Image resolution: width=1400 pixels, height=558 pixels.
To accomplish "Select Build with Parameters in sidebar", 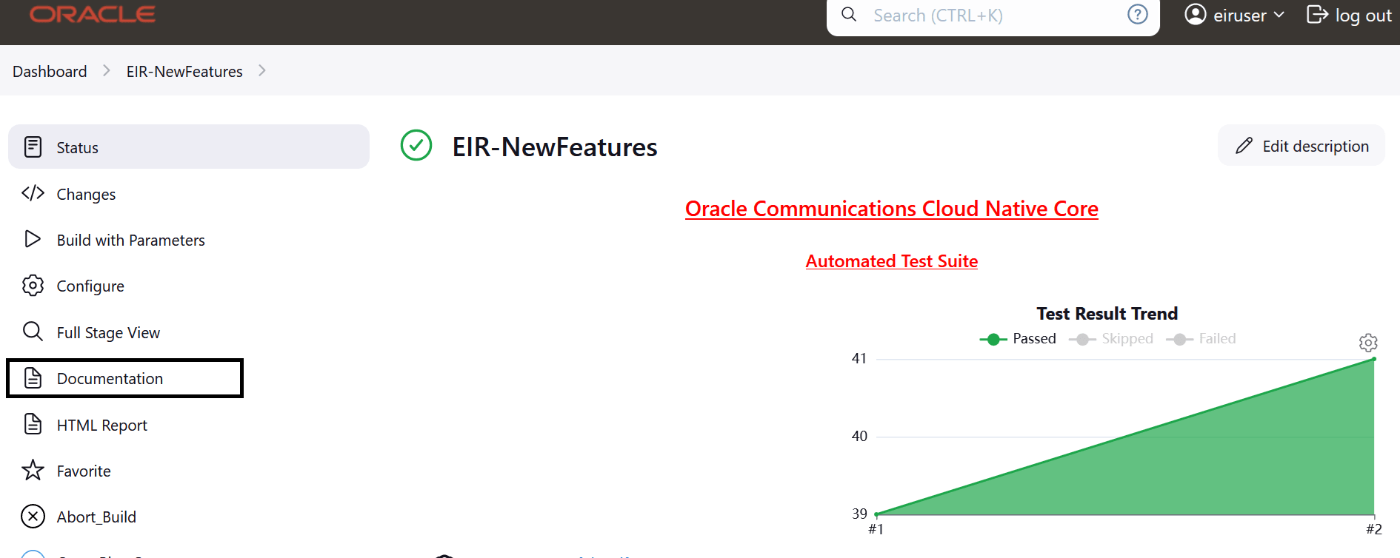I will (x=189, y=239).
